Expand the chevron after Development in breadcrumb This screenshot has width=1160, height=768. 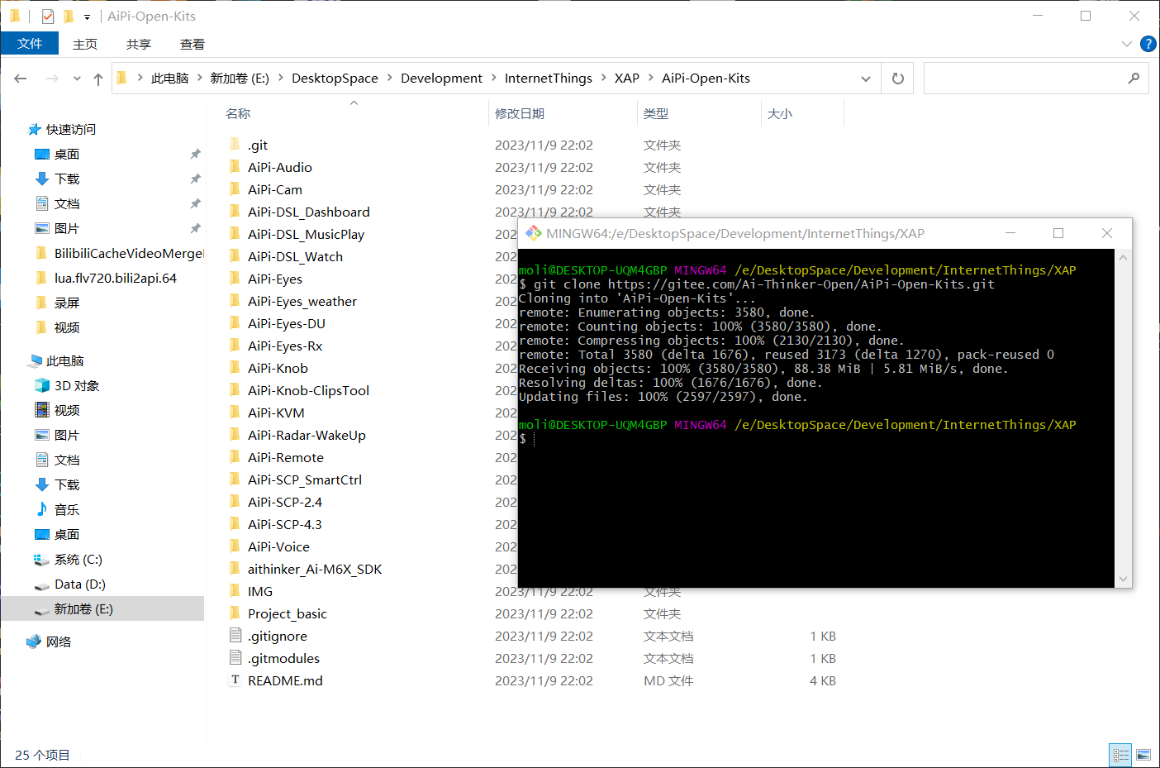coord(493,79)
